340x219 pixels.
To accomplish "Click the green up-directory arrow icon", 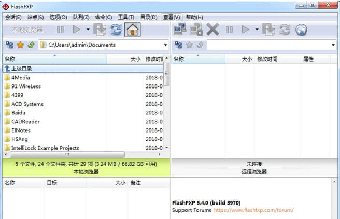I will [x=31, y=45].
